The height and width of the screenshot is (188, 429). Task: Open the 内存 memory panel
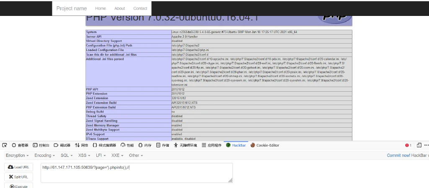tap(145, 145)
